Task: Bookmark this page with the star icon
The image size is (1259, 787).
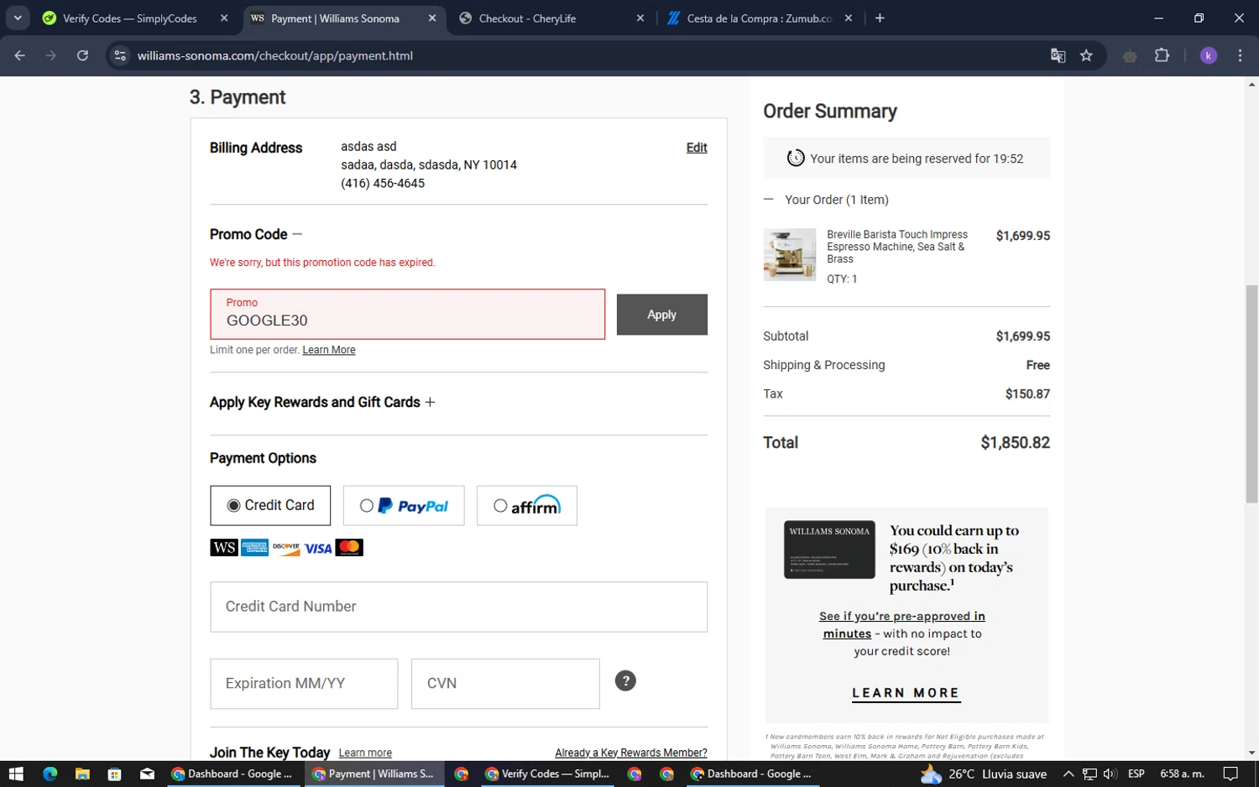Action: tap(1086, 55)
